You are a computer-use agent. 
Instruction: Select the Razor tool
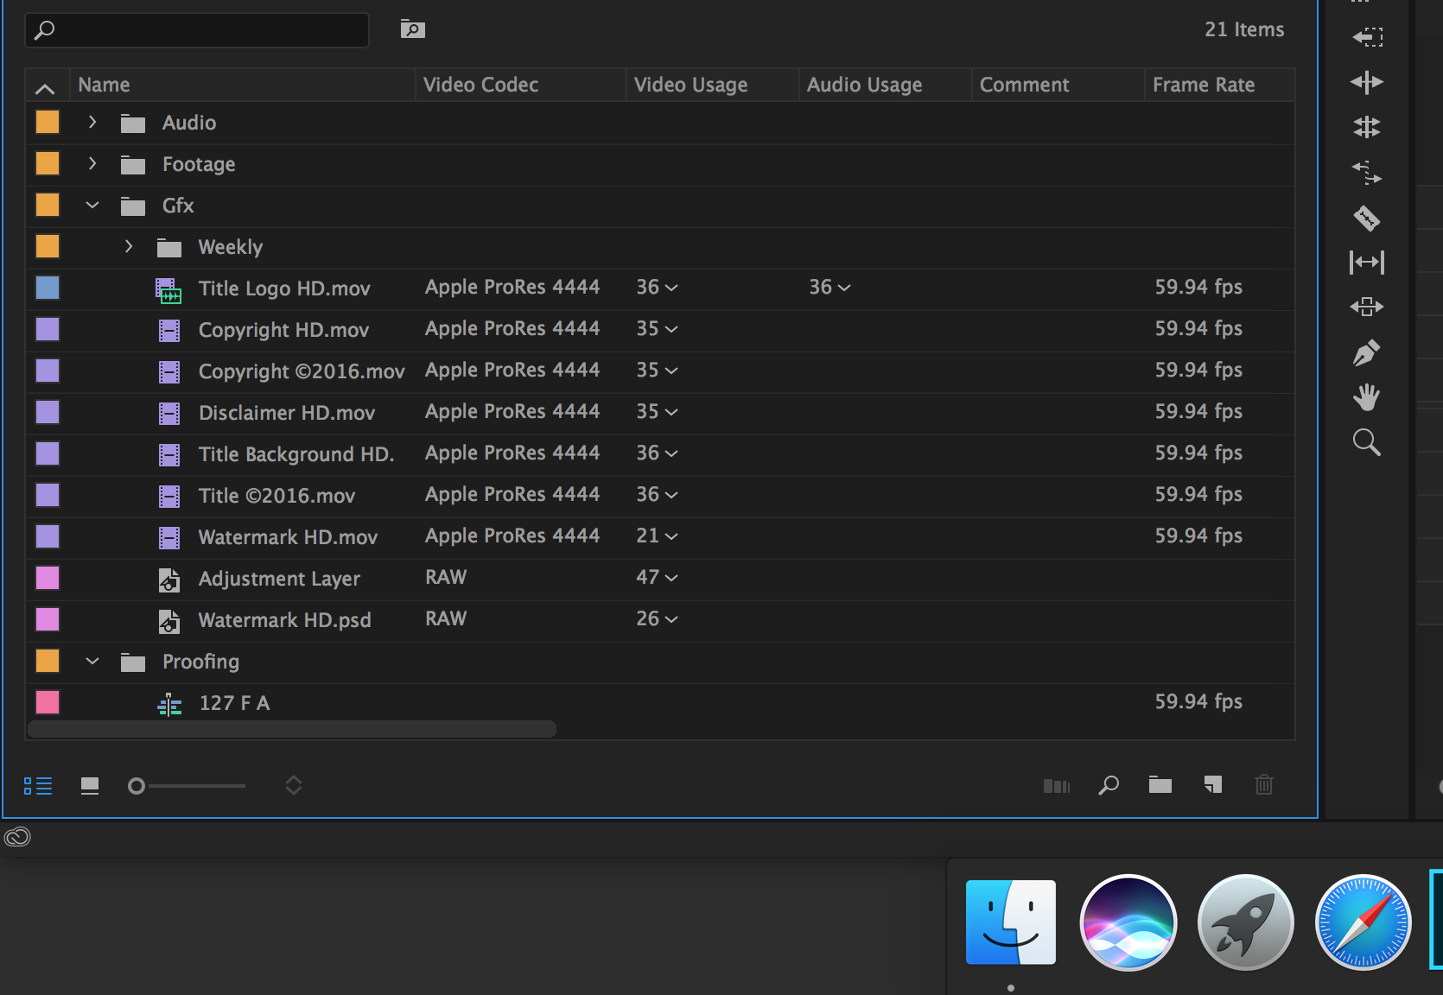[1367, 218]
